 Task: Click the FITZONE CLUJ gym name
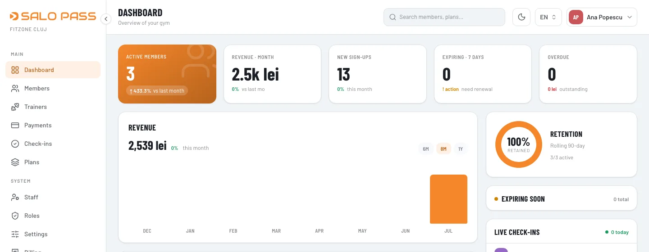[x=28, y=29]
